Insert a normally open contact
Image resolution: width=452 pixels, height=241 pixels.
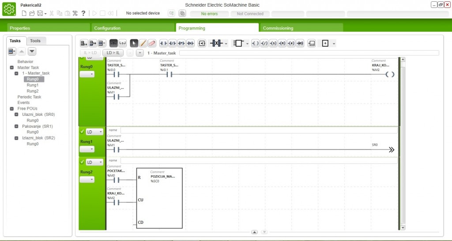163,43
